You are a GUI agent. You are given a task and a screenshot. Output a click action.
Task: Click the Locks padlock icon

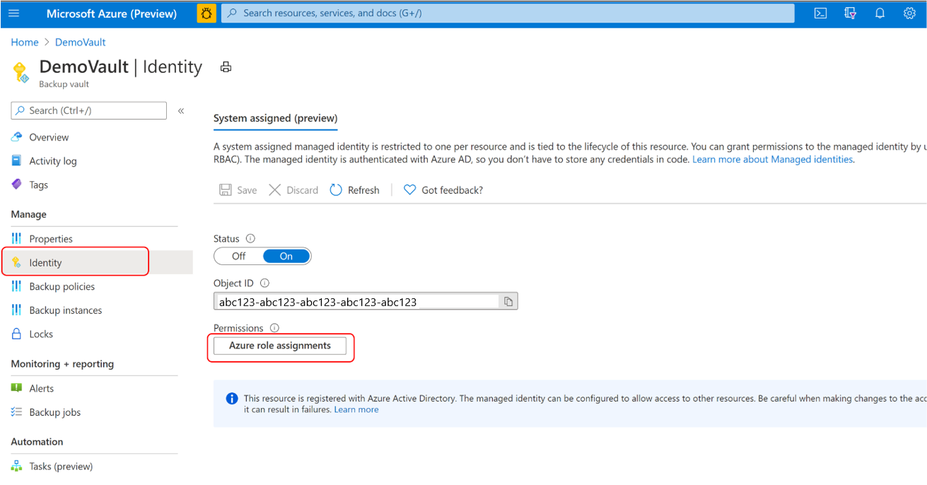coord(17,334)
